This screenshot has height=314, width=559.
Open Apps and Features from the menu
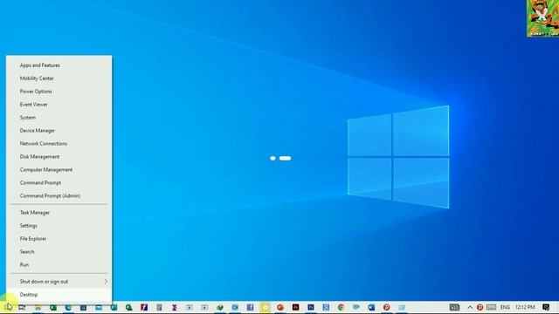[59, 65]
